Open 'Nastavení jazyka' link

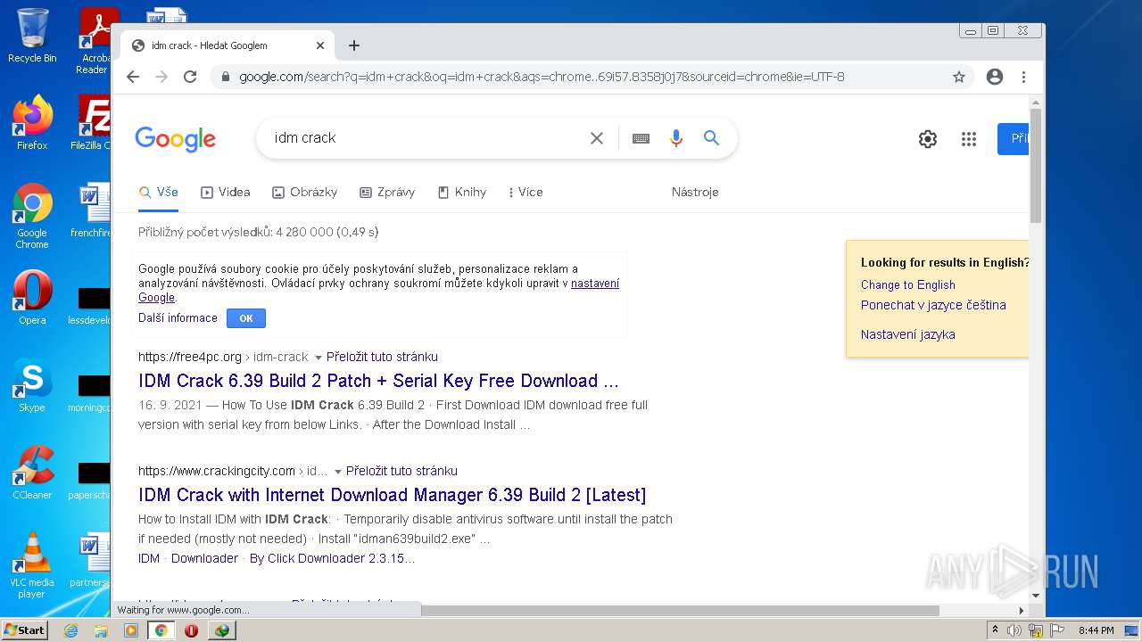click(908, 335)
